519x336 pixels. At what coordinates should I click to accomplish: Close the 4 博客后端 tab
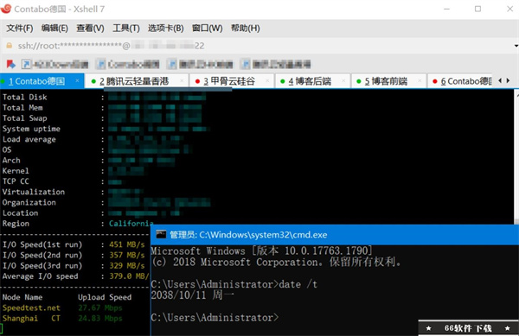343,80
